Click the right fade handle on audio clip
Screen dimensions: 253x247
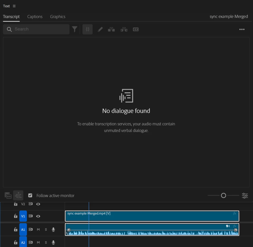pos(236,230)
